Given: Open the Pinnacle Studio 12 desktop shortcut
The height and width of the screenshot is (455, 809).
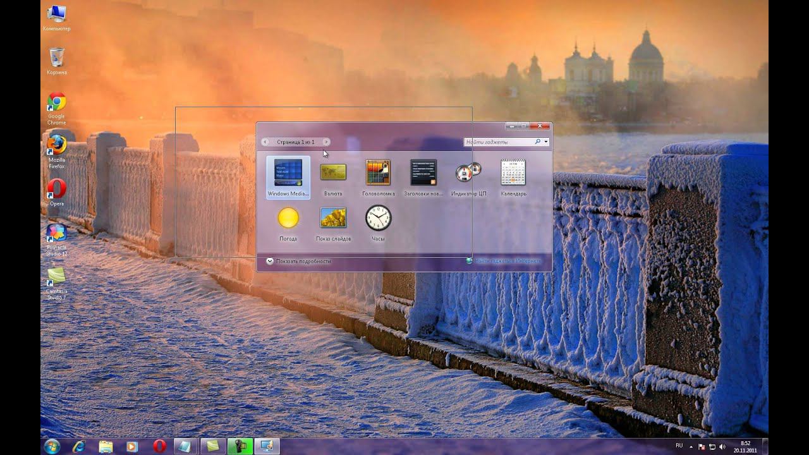Looking at the screenshot, I should pyautogui.click(x=57, y=240).
